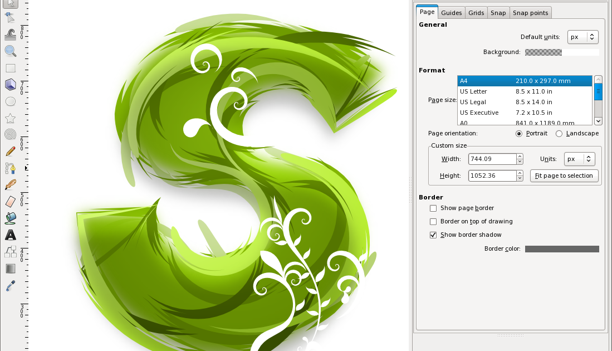Image resolution: width=612 pixels, height=351 pixels.
Task: Open the Background color swatch
Action: click(x=562, y=52)
